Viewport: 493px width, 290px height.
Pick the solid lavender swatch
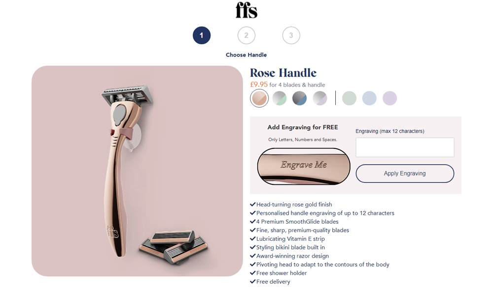pyautogui.click(x=389, y=98)
